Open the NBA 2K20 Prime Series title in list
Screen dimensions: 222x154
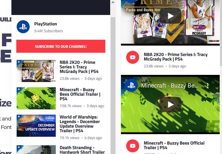pos(79,67)
